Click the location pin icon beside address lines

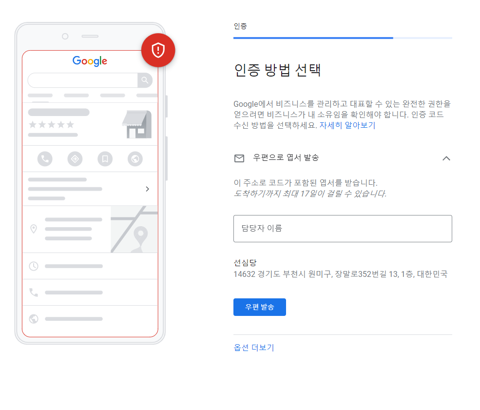[34, 229]
